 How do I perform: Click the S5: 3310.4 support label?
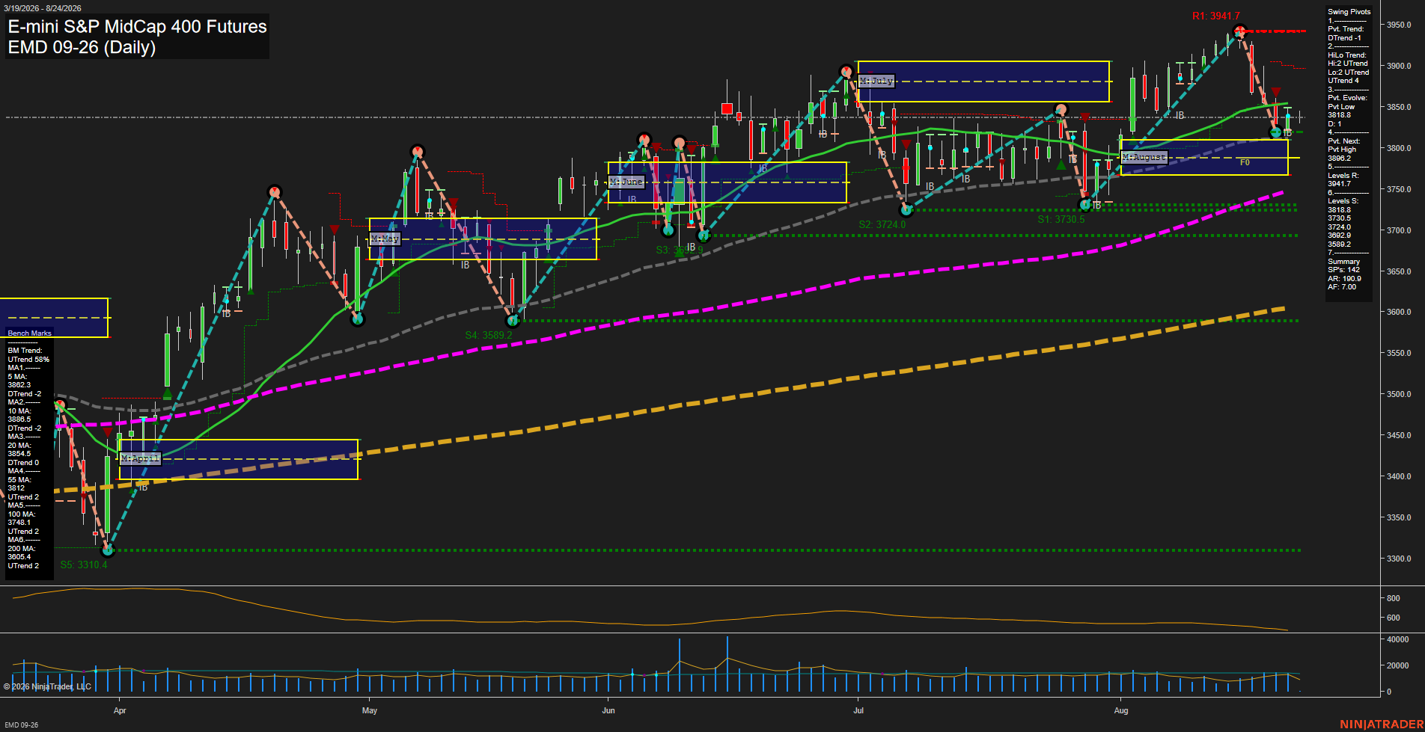pyautogui.click(x=84, y=565)
